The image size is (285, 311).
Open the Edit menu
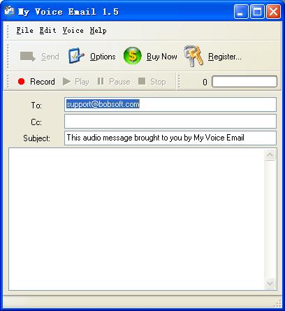click(47, 31)
